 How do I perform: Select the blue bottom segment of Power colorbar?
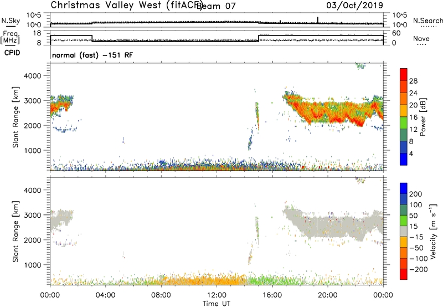point(404,159)
